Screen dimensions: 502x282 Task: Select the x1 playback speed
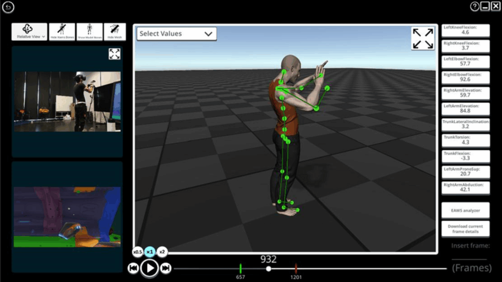coord(150,252)
